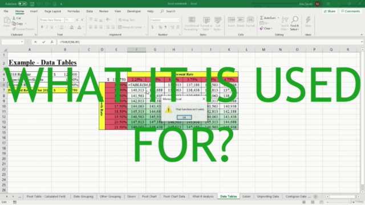The height and width of the screenshot is (205, 365).
Task: Click the Insert Function fx icon
Action: pos(52,42)
